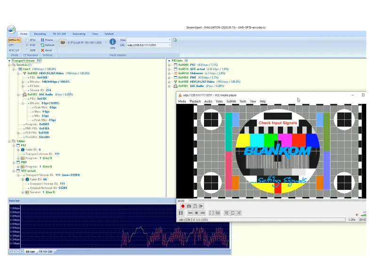Uncheck the DVB checkbox
The width and height of the screenshot is (378, 258).
coord(27,45)
